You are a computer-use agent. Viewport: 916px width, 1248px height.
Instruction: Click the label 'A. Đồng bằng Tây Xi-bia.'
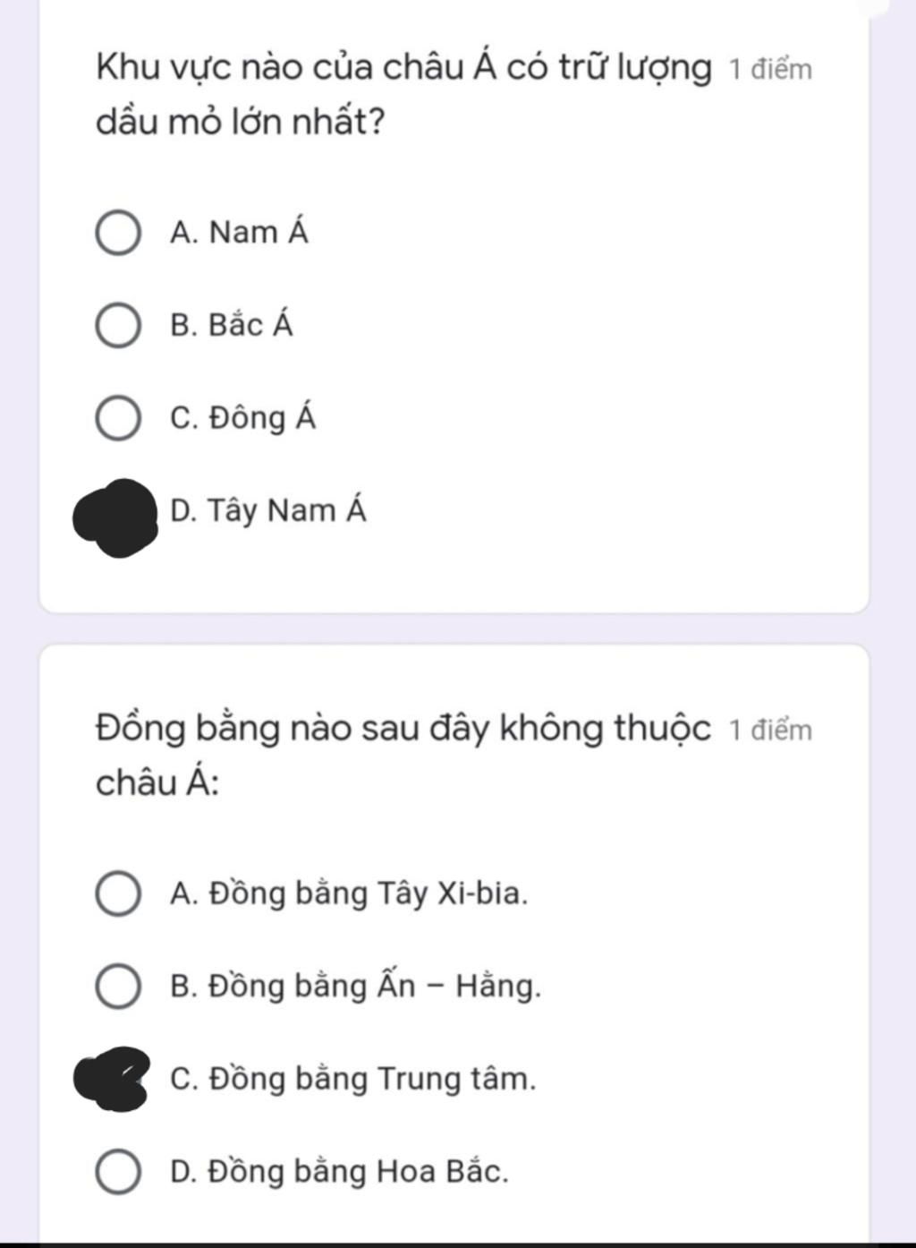[349, 893]
